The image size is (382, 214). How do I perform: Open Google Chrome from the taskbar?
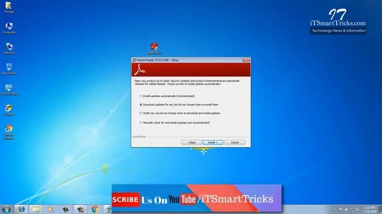click(95, 209)
